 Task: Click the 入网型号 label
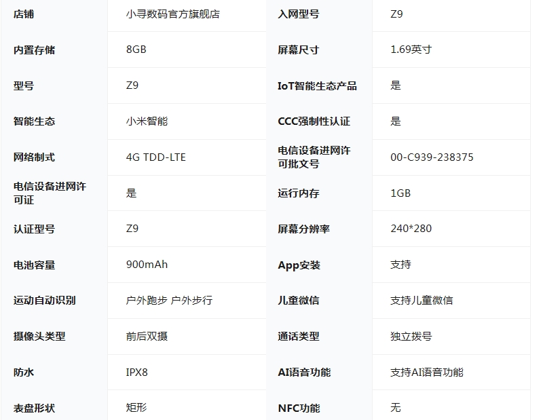[x=298, y=14]
